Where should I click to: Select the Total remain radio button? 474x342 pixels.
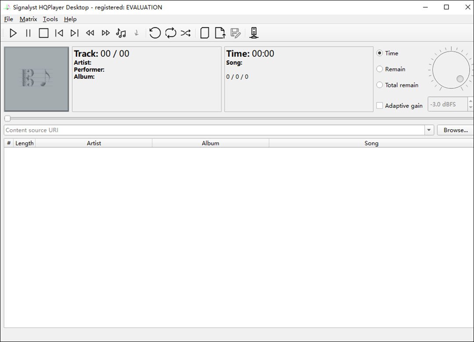[x=379, y=85]
